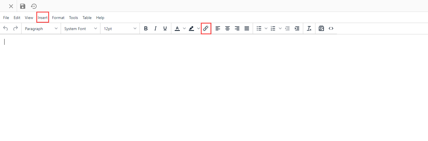Open the View menu
The width and height of the screenshot is (428, 141).
pos(29,18)
